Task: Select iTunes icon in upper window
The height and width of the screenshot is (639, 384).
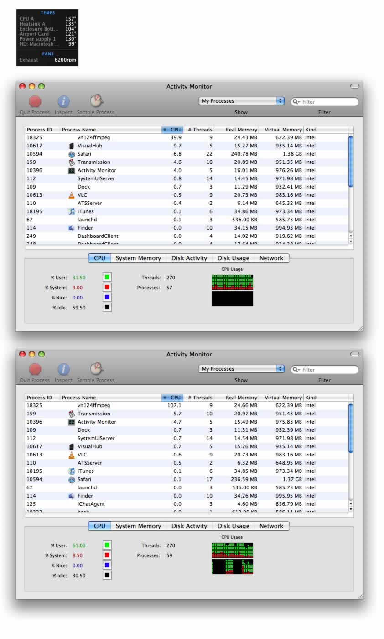Action: pyautogui.click(x=71, y=211)
